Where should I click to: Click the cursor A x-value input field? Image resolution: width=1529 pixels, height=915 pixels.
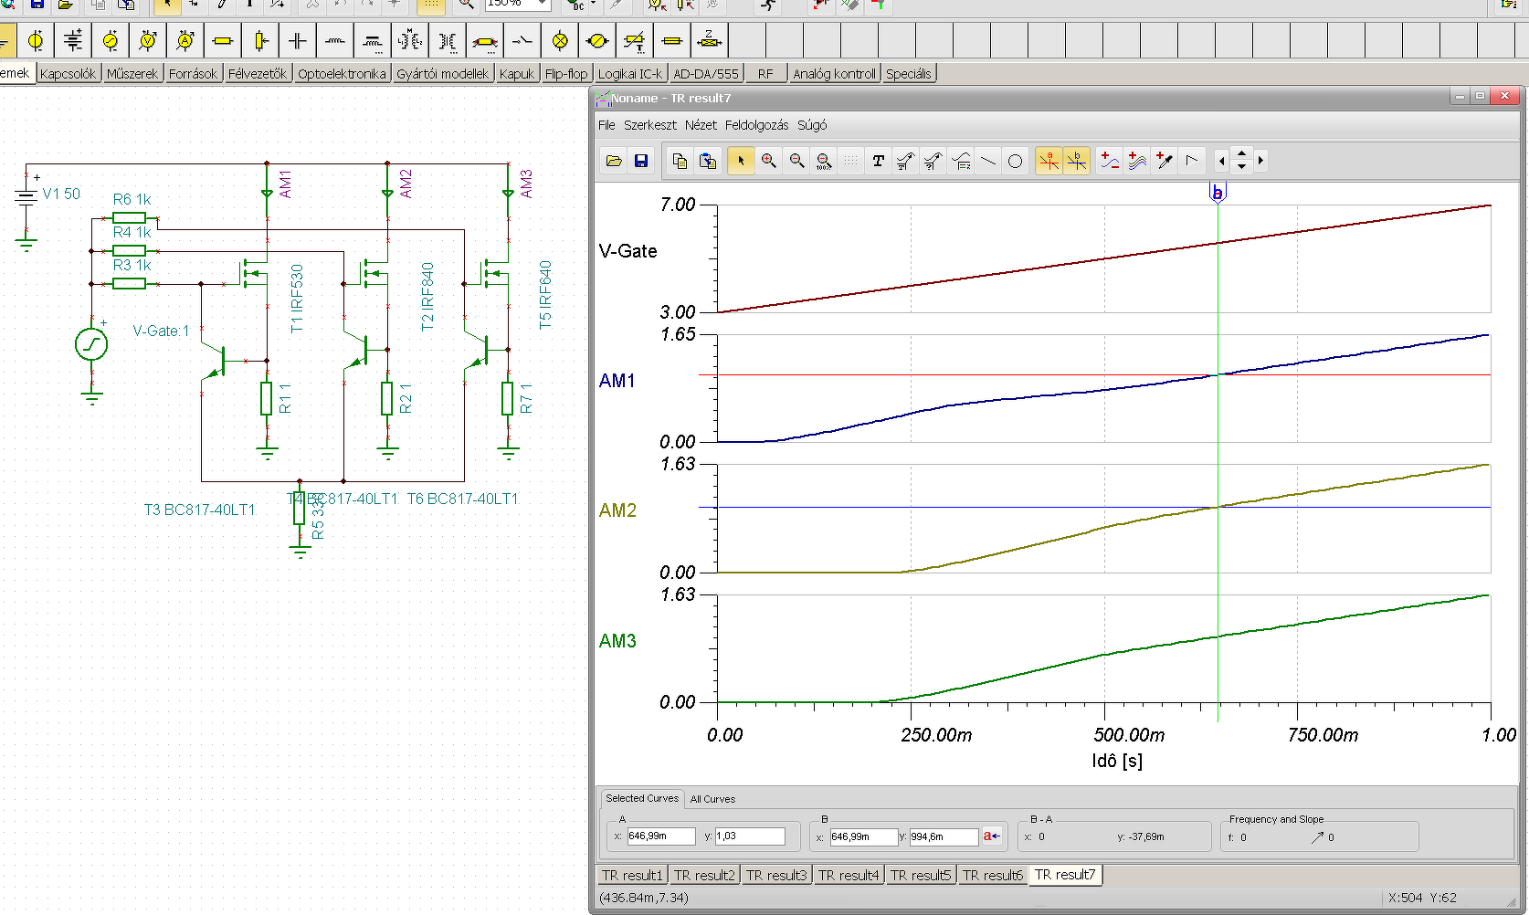click(660, 836)
